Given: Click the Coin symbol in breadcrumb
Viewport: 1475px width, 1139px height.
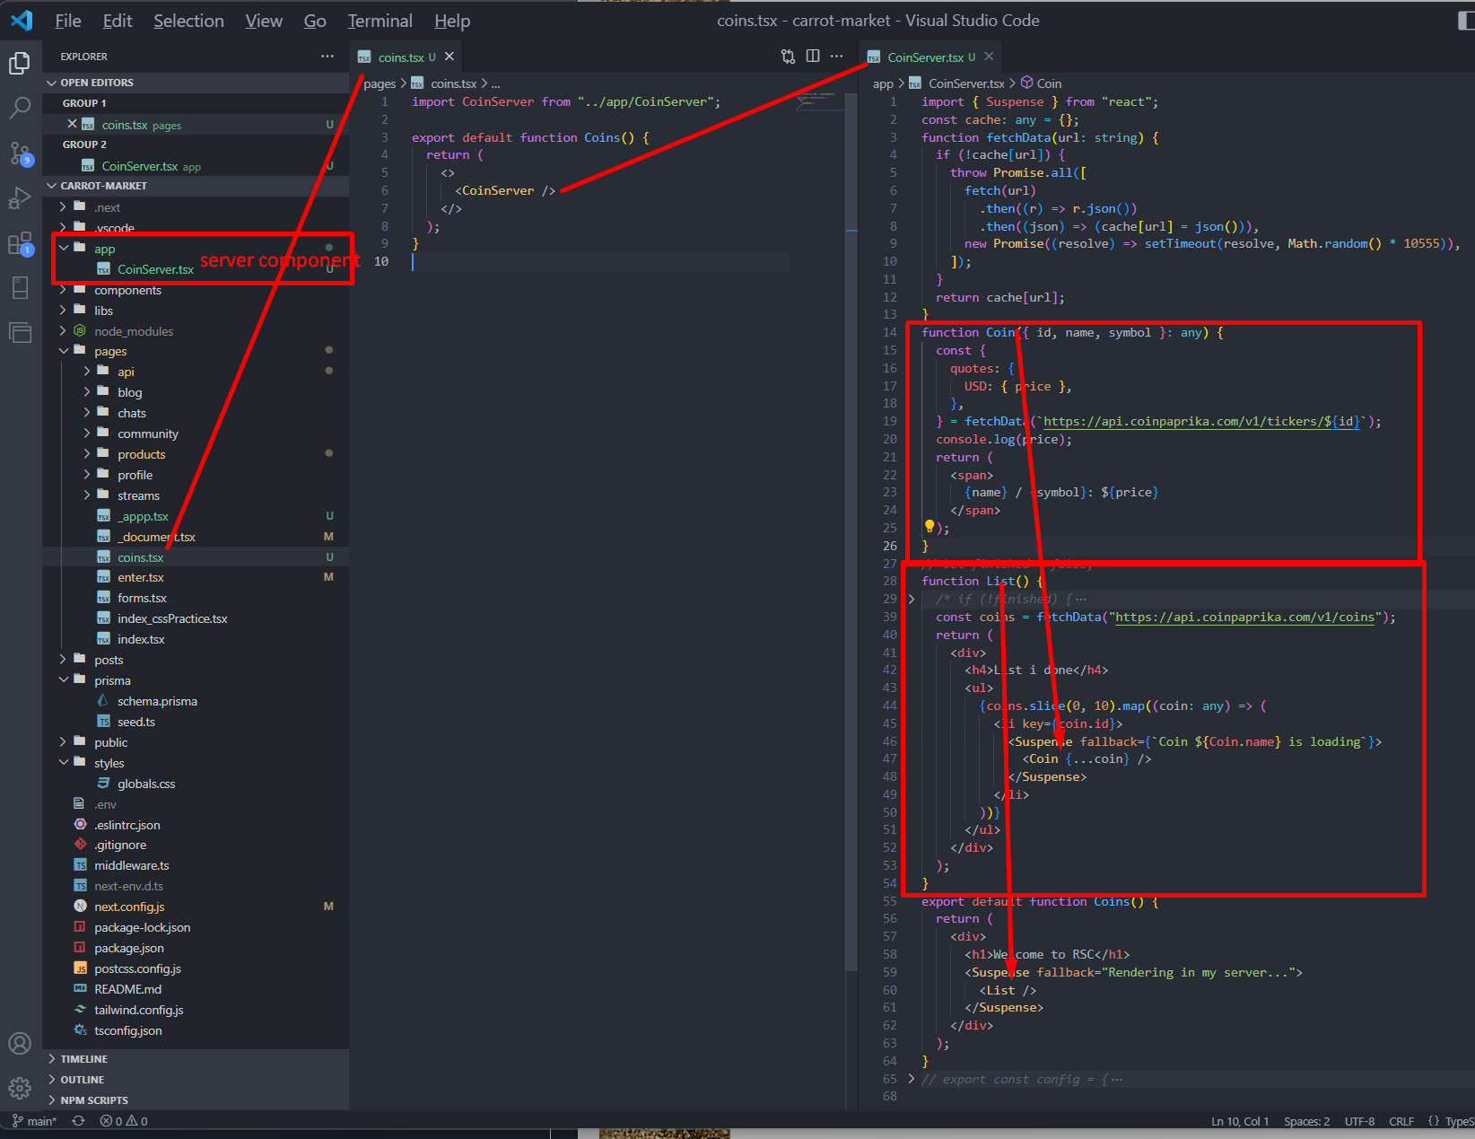Looking at the screenshot, I should (1041, 83).
